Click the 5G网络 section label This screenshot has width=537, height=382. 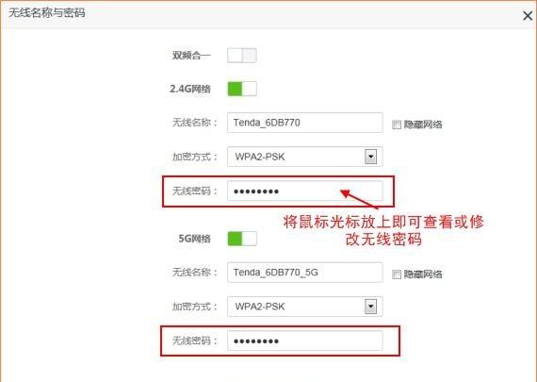point(194,239)
